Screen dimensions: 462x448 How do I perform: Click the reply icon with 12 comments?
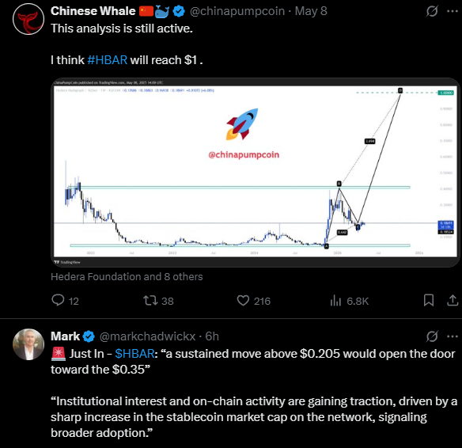(58, 300)
